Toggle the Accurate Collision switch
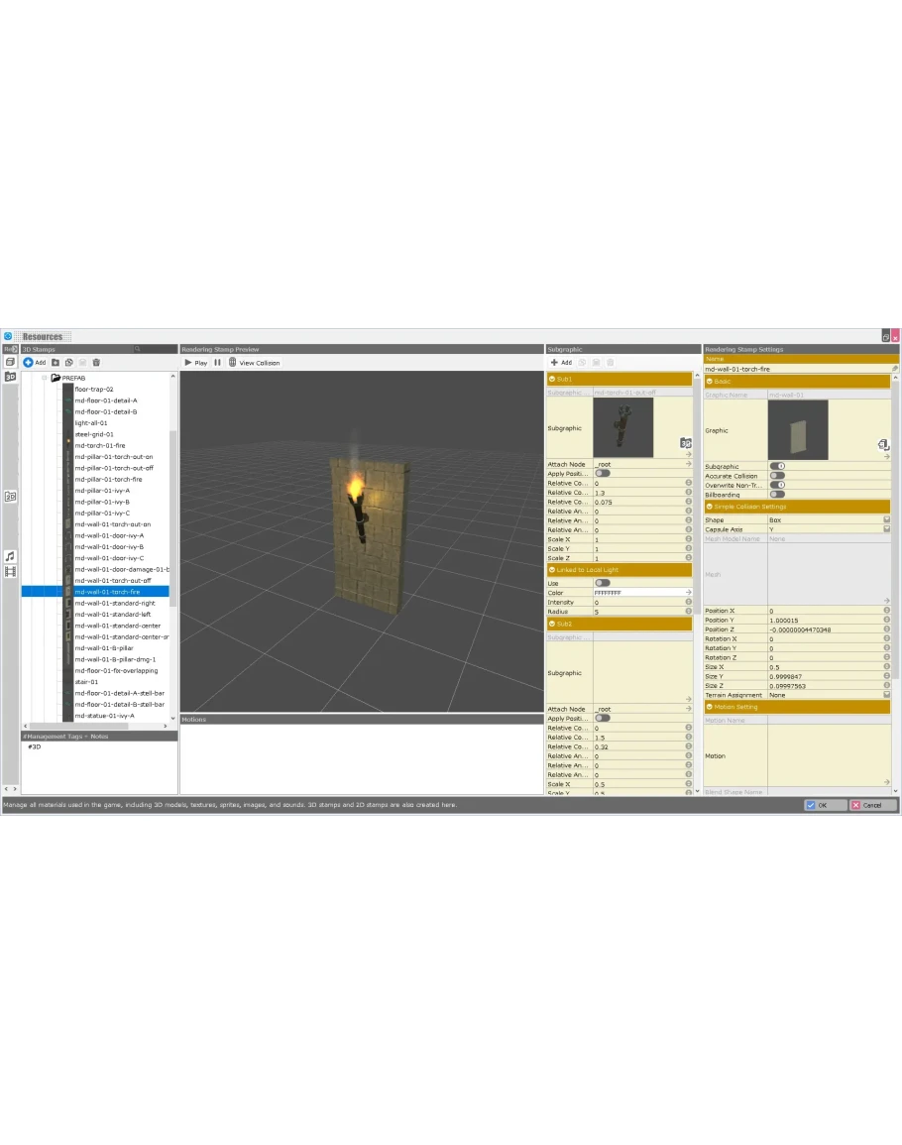The image size is (902, 1145). click(x=777, y=476)
